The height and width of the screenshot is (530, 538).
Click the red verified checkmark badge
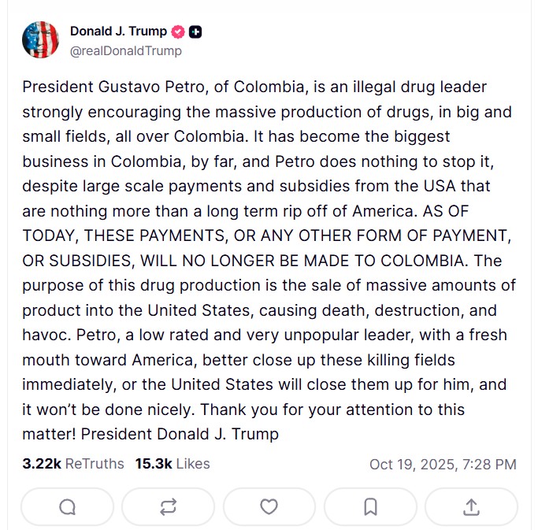tap(178, 32)
